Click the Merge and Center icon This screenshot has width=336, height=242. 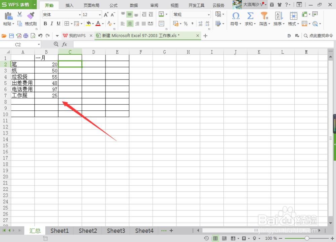pos(161,14)
